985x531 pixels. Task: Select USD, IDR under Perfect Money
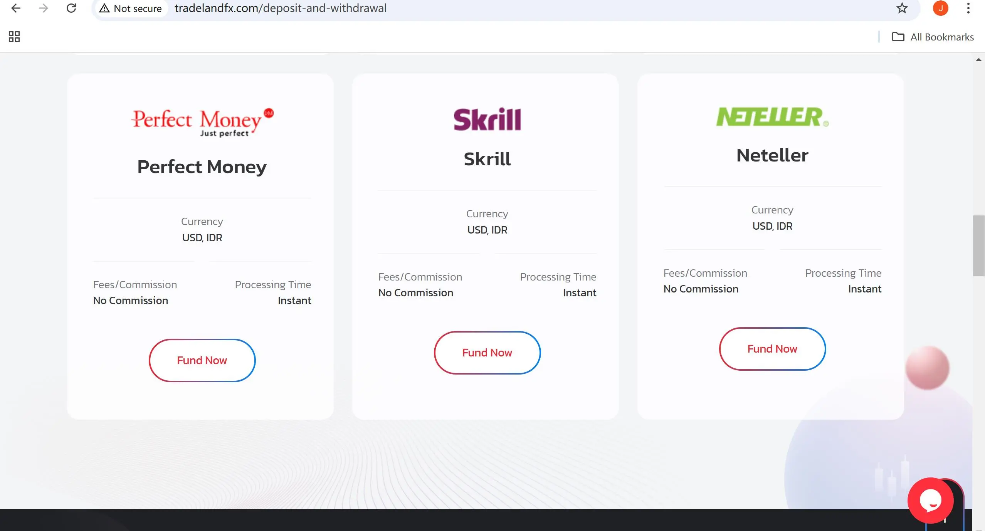[x=202, y=238]
